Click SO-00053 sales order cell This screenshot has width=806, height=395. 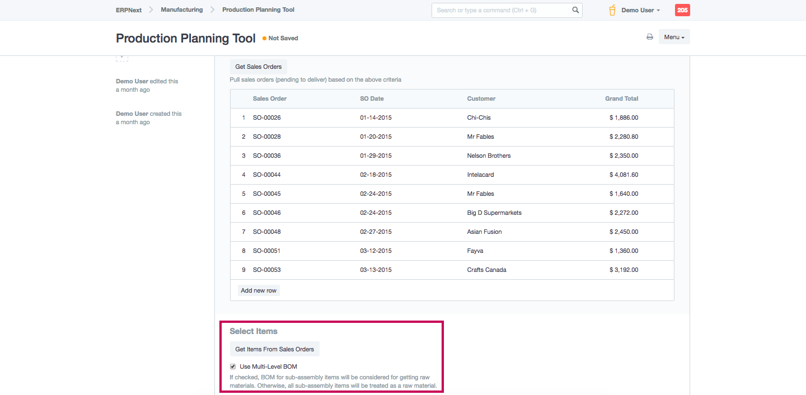(x=266, y=270)
